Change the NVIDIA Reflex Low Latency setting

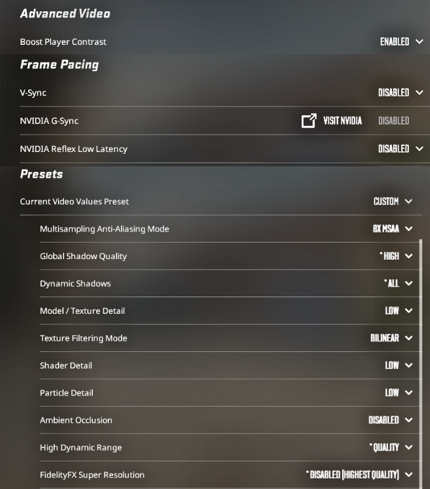[401, 149]
